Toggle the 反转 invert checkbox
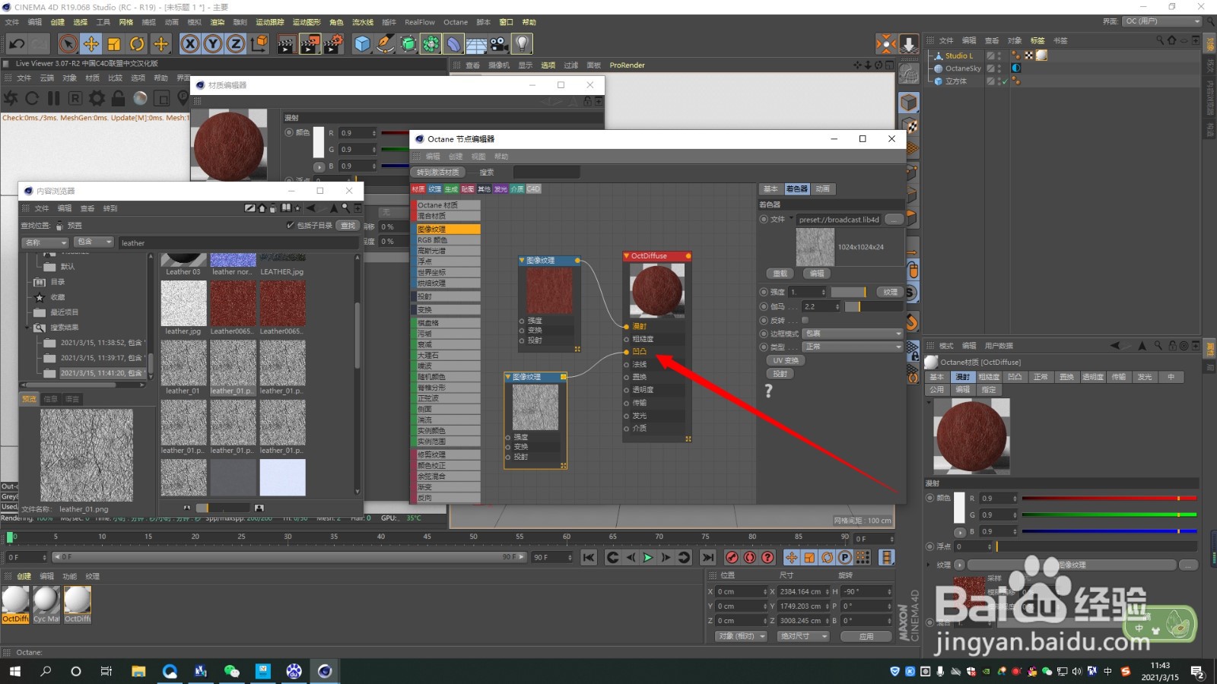The height and width of the screenshot is (684, 1217). click(x=805, y=320)
